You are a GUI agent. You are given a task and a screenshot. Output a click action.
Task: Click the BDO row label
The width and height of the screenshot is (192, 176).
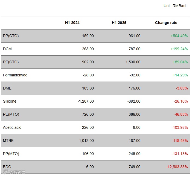tap(7, 167)
